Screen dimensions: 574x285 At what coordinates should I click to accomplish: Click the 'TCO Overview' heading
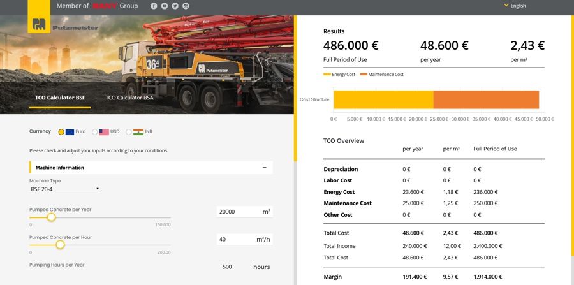click(x=344, y=140)
